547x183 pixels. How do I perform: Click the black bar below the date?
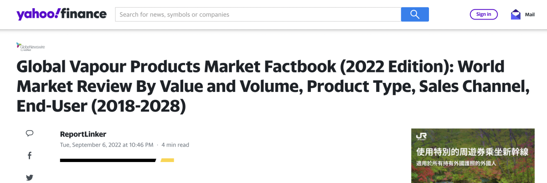tap(108, 160)
